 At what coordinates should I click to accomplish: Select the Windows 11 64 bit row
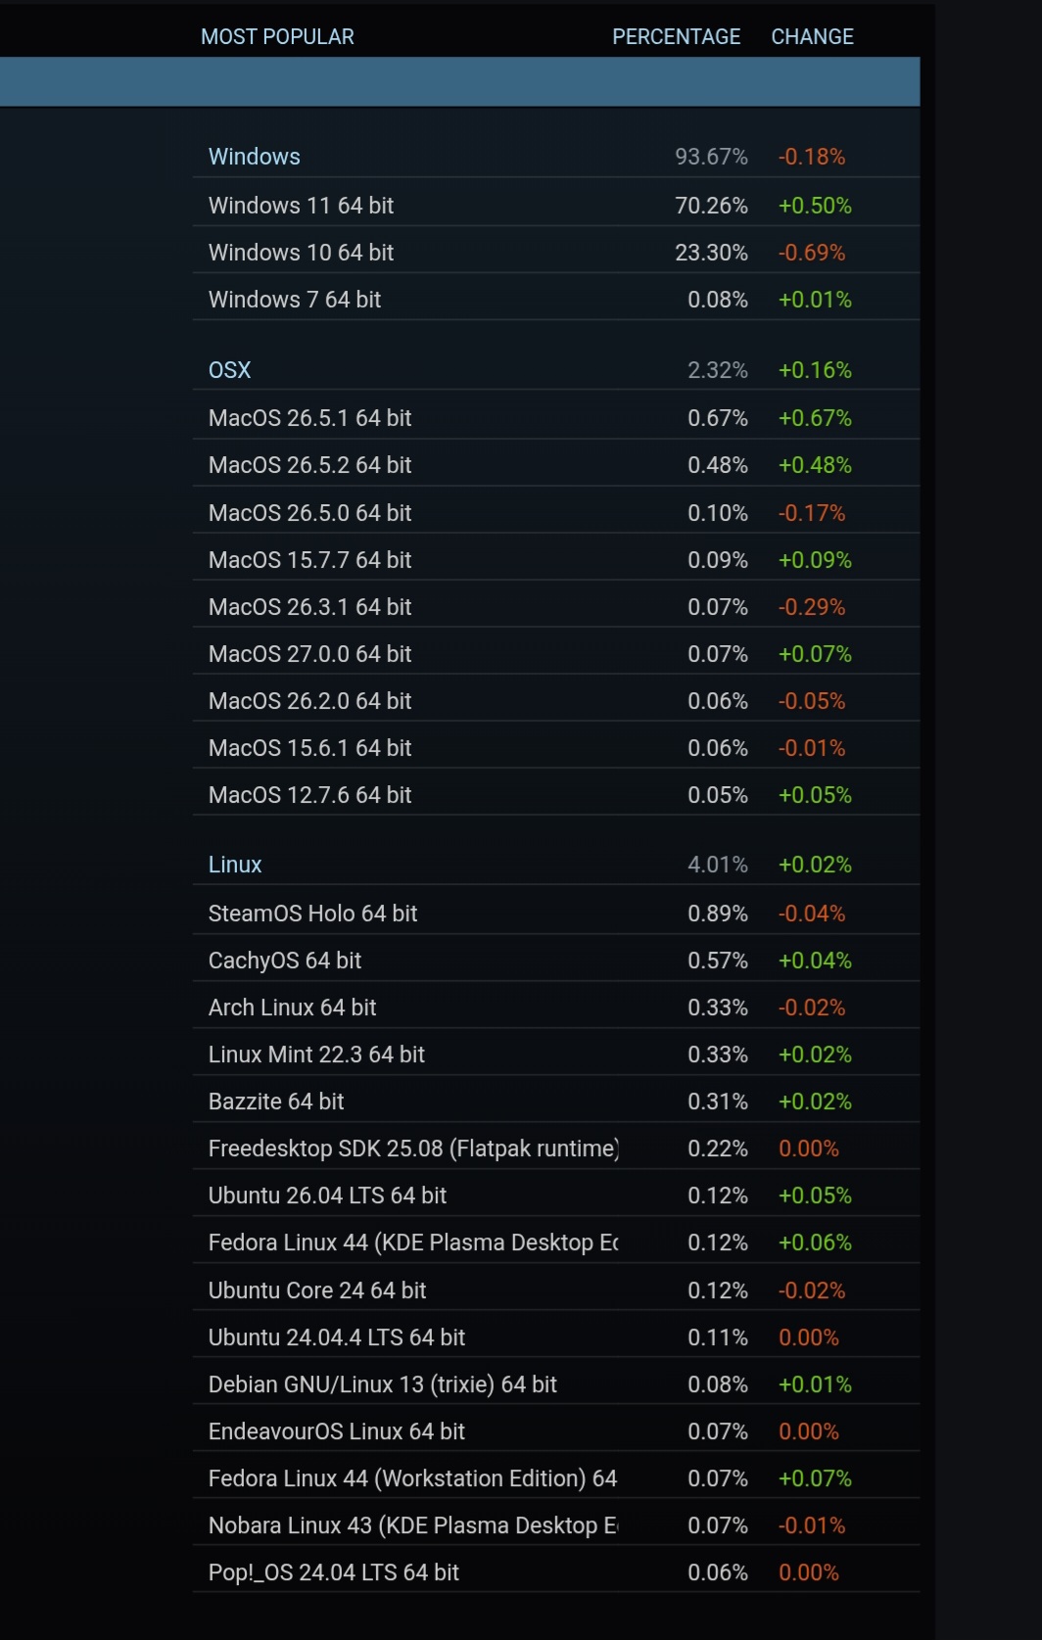click(x=555, y=206)
